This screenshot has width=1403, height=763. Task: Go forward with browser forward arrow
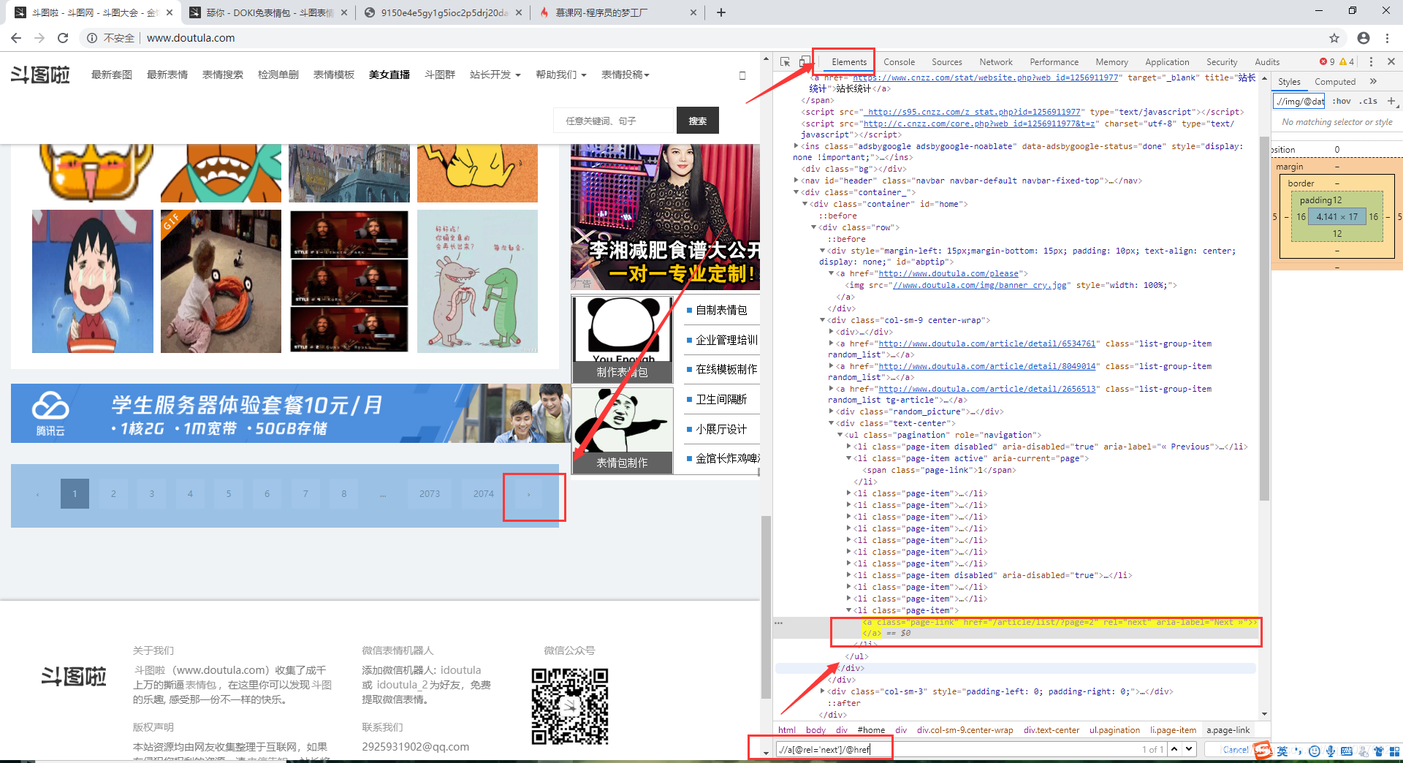click(x=39, y=38)
